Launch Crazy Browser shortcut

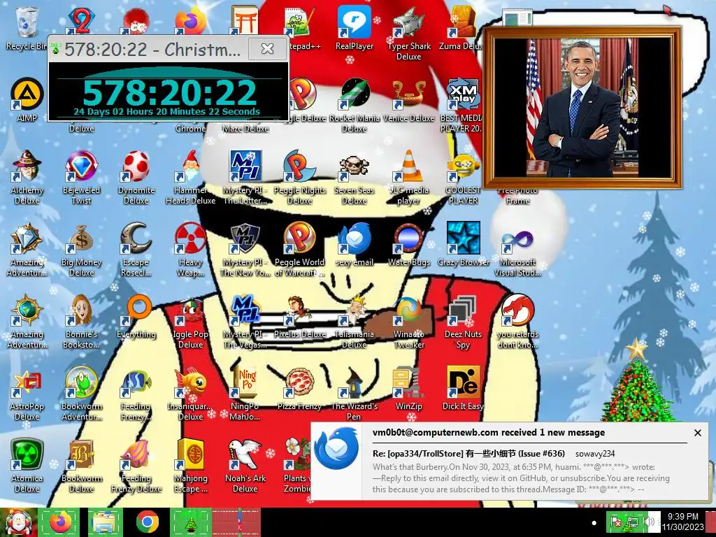(x=463, y=238)
